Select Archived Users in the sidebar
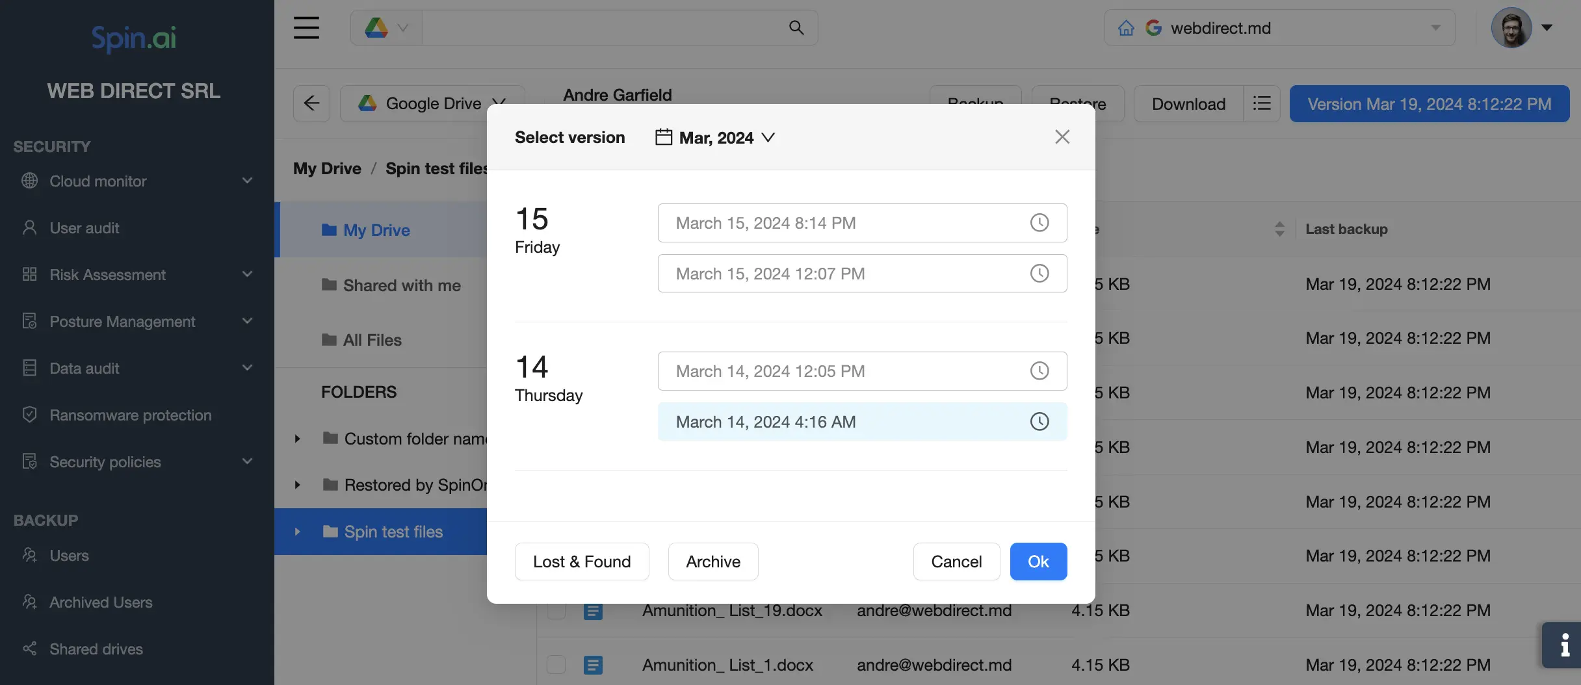Screen dimensions: 1581x685 click(x=100, y=602)
